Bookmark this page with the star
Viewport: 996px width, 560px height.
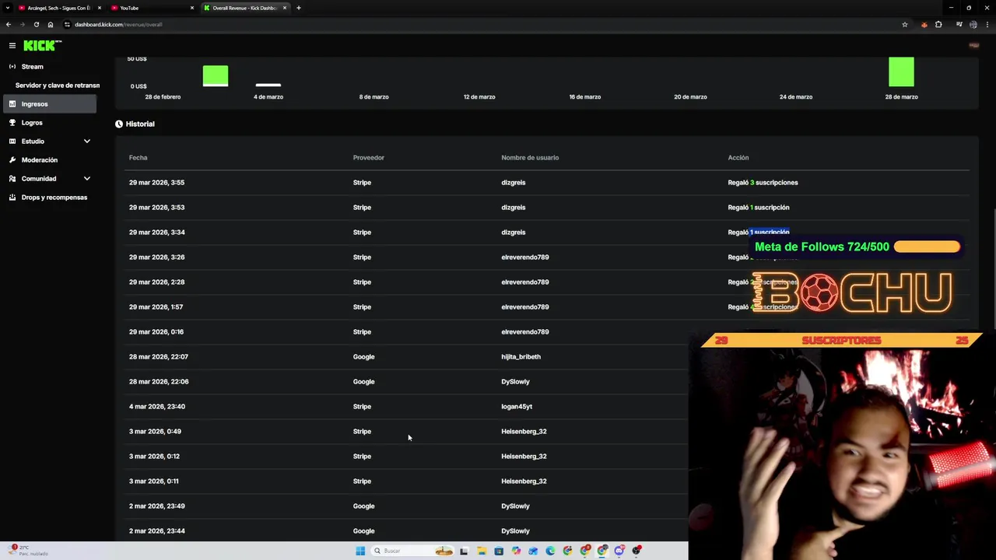tap(904, 24)
